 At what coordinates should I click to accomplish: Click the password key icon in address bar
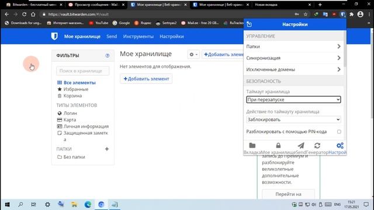297,14
